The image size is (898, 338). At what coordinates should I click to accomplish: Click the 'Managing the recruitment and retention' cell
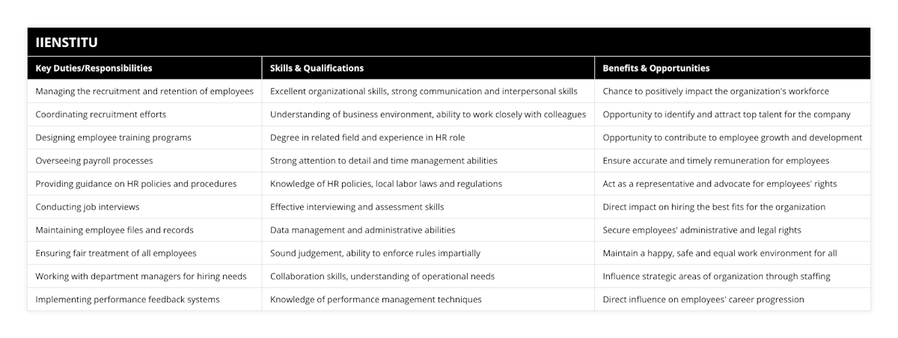(x=144, y=91)
